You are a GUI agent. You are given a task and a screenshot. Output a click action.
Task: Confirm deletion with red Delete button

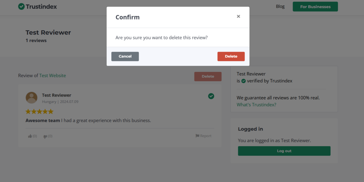click(231, 57)
